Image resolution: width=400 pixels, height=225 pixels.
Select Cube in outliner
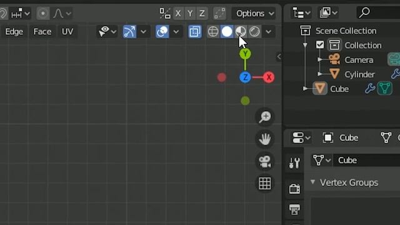339,89
